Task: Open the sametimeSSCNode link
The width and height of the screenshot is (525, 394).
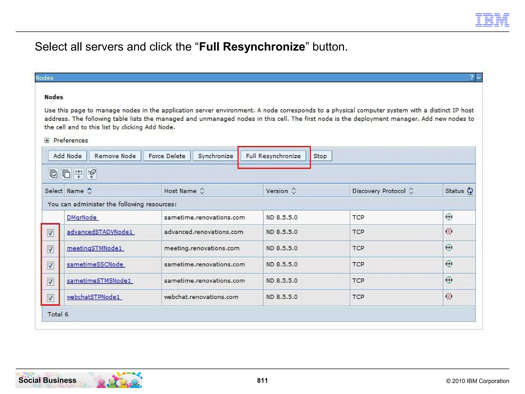Action: click(x=95, y=264)
